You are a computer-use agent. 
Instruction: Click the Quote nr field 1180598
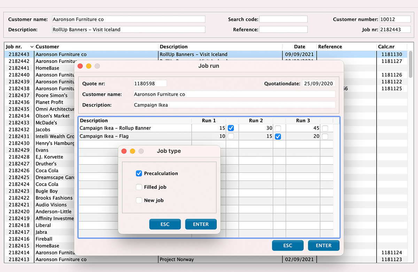[150, 83]
